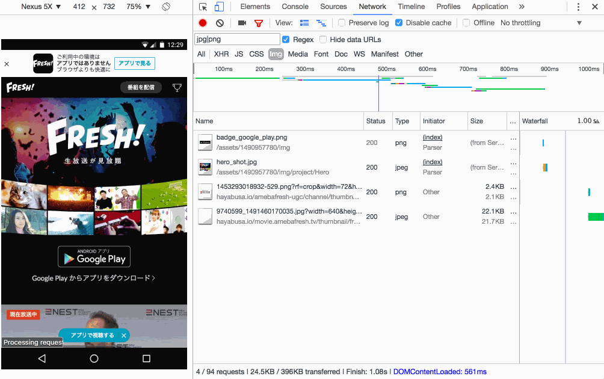Open the Application tab
The width and height of the screenshot is (604, 379).
[490, 7]
